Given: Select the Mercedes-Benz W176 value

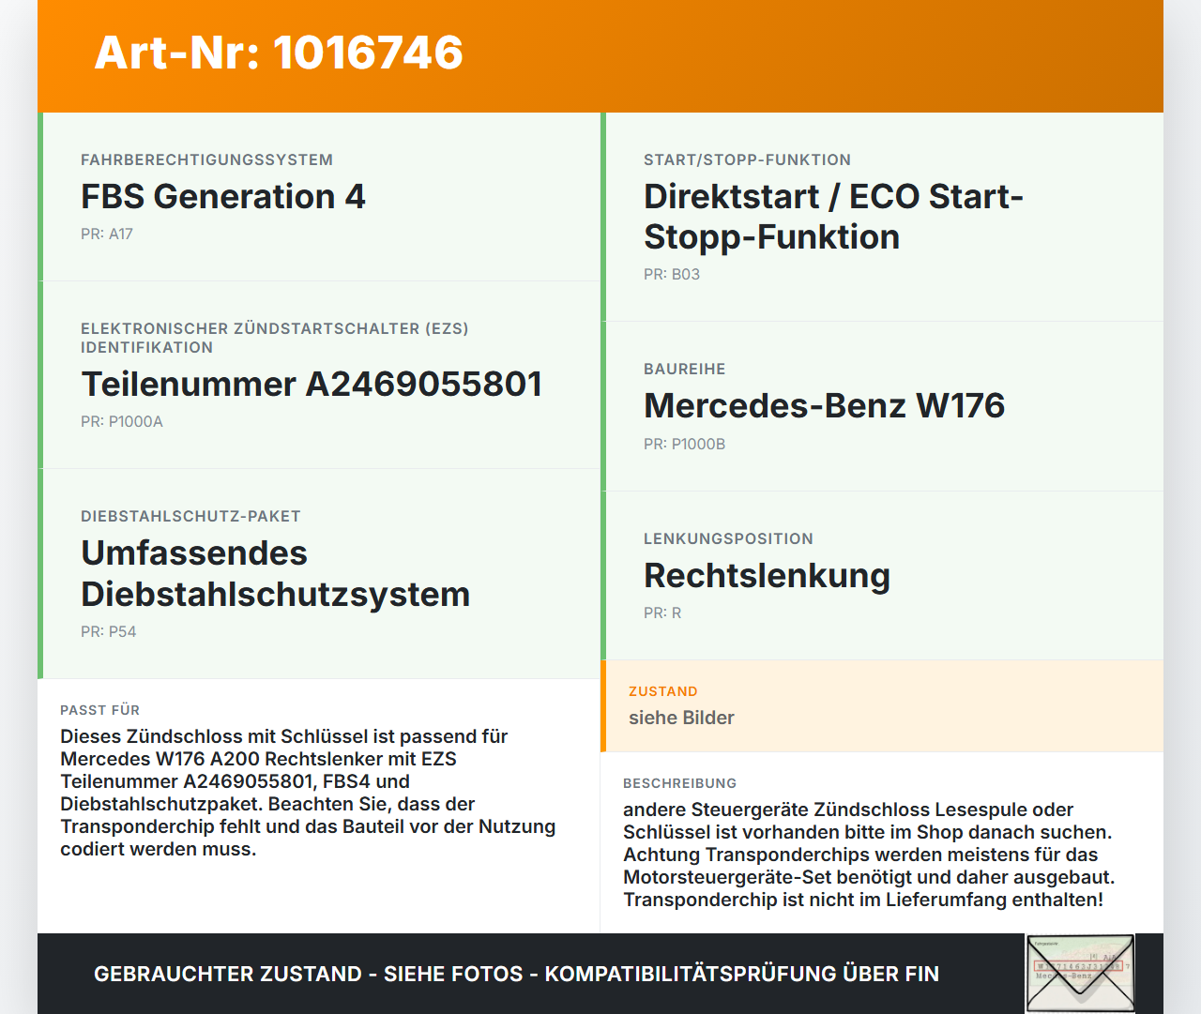Looking at the screenshot, I should pos(824,406).
